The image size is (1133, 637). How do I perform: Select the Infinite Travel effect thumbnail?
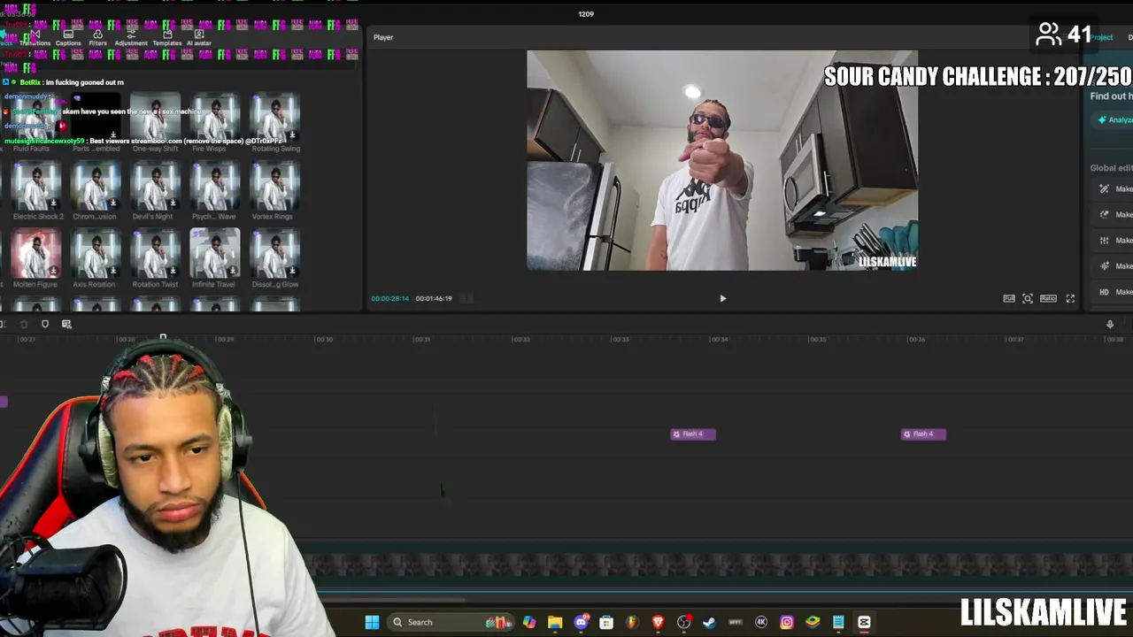tap(215, 254)
